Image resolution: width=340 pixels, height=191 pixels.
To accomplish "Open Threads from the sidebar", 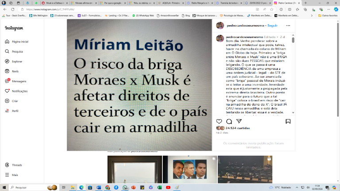I will (x=17, y=165).
